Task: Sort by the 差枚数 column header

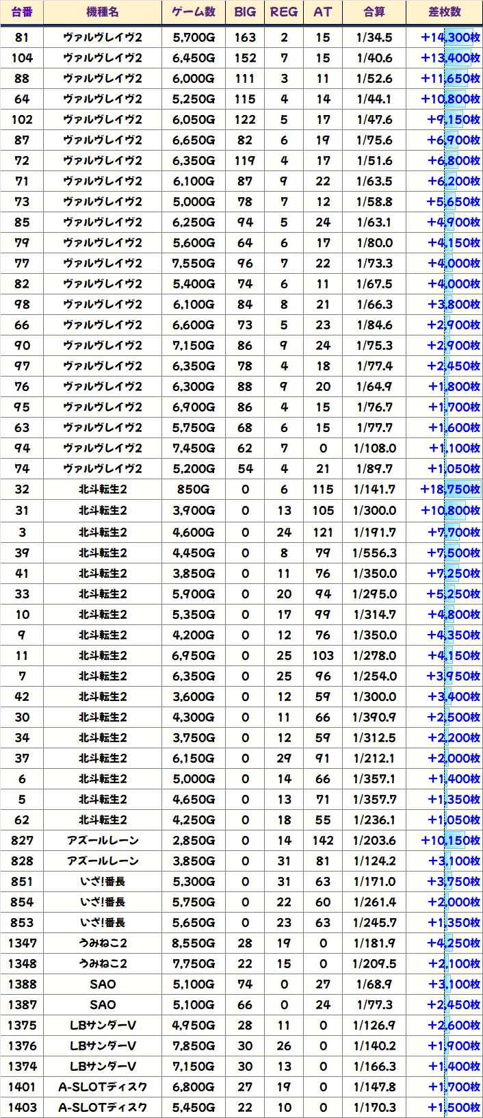Action: (445, 12)
